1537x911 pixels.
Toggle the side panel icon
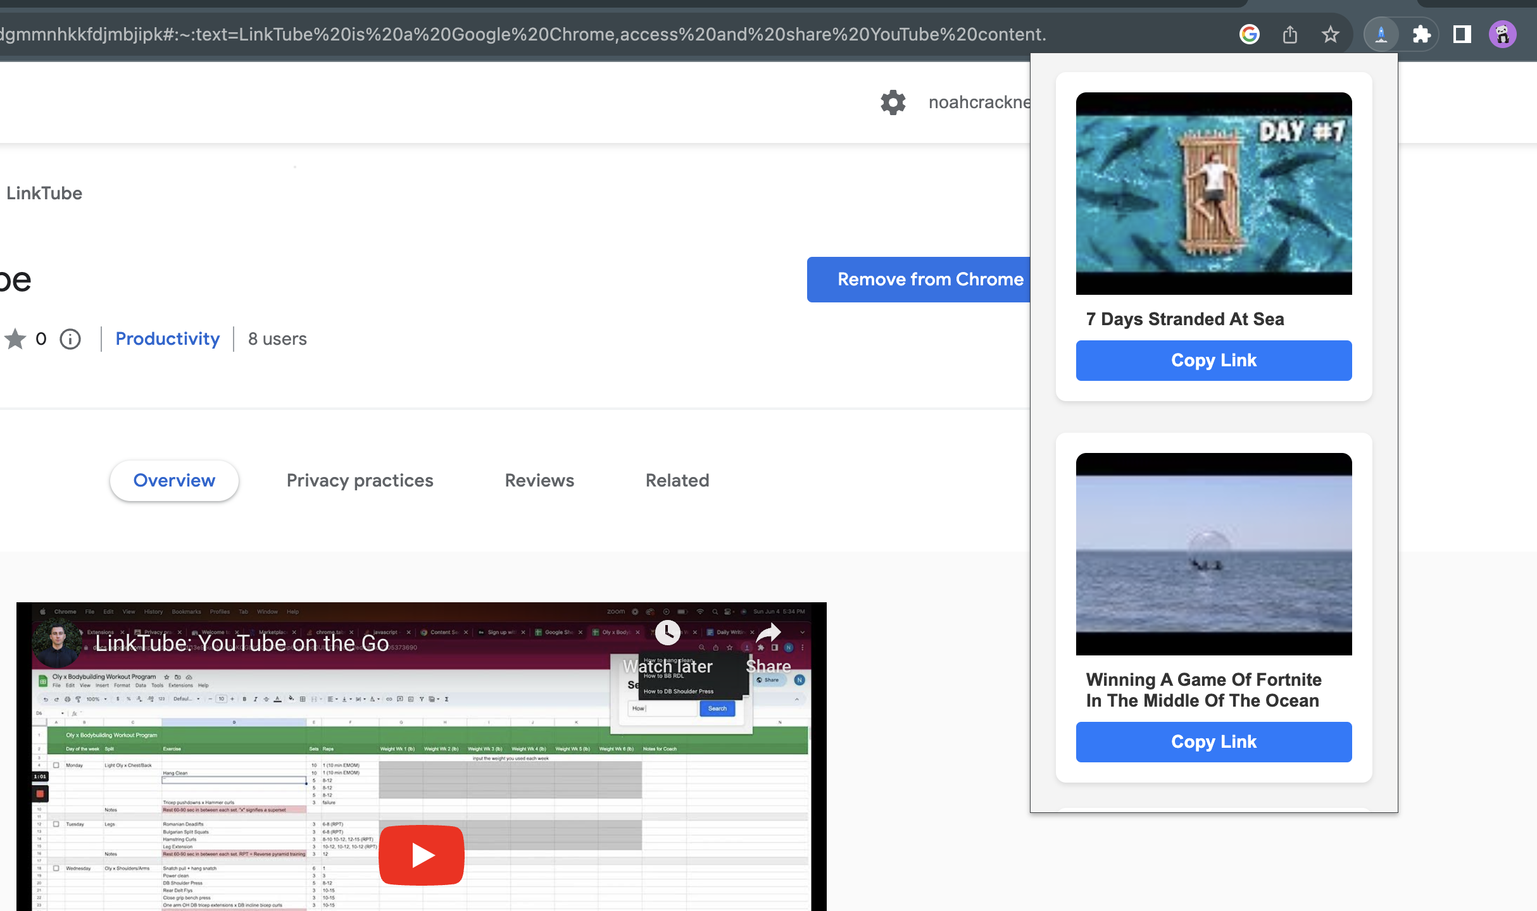[1462, 34]
